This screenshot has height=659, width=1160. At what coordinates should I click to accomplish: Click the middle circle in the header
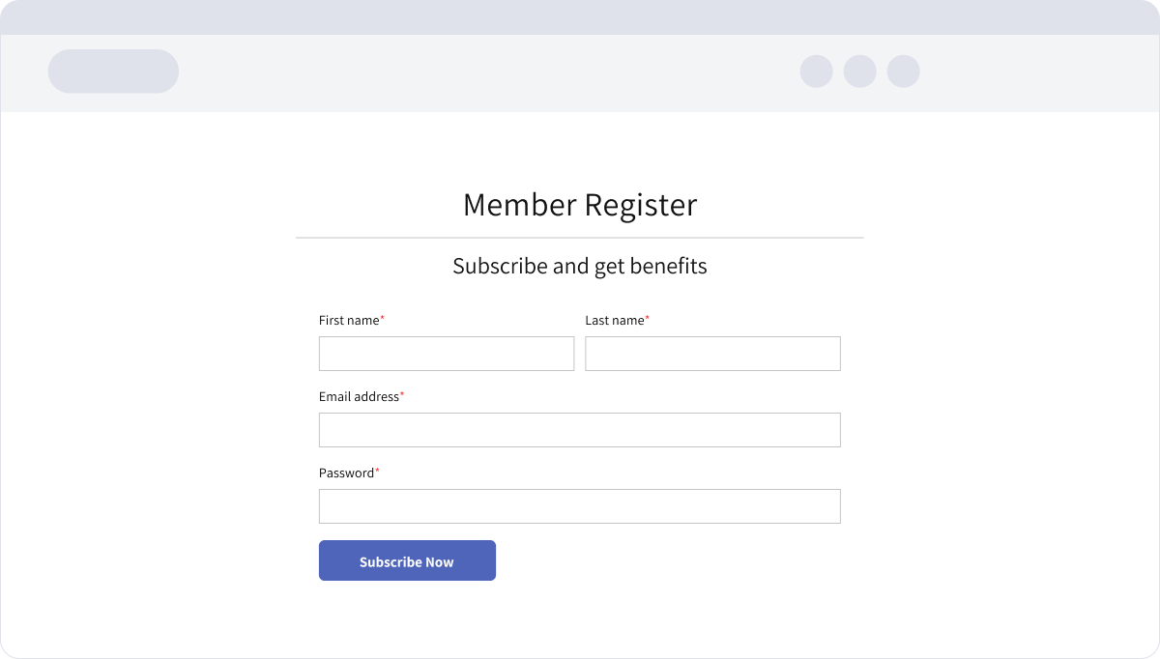click(x=859, y=72)
